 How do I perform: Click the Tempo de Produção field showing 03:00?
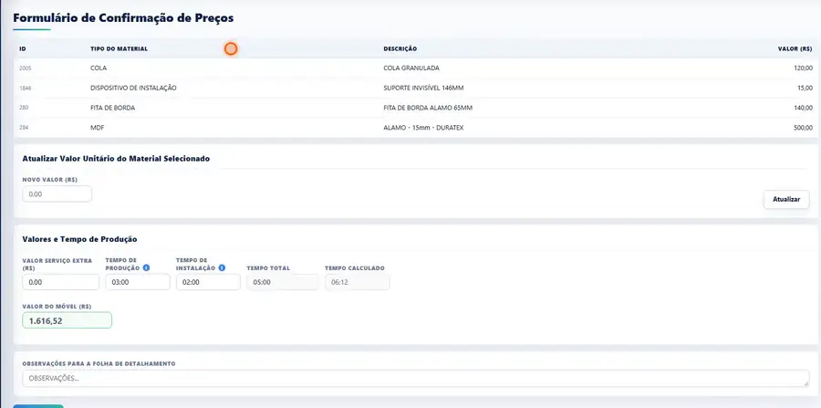138,282
